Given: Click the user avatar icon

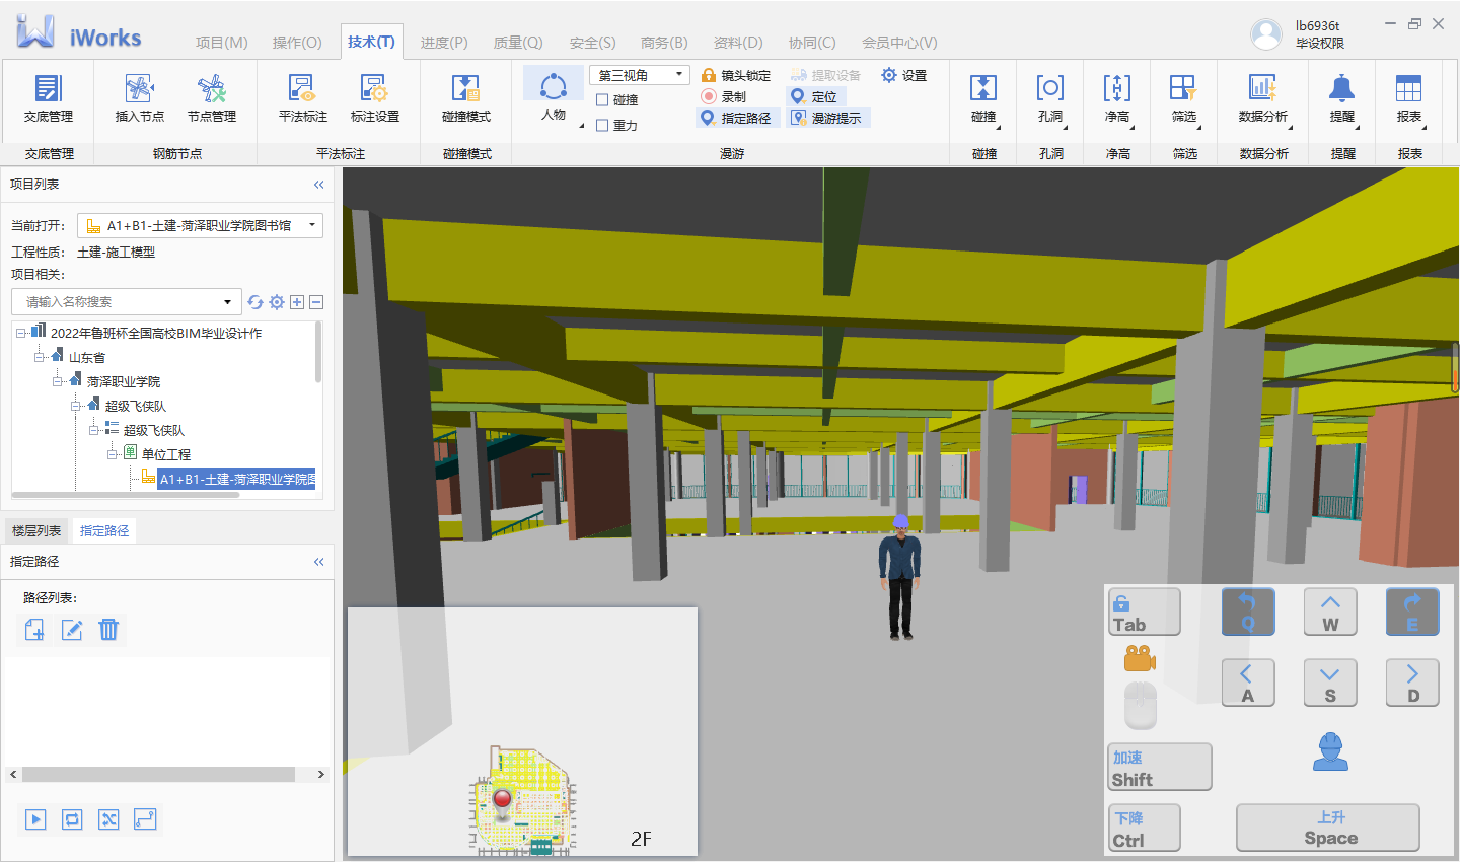Looking at the screenshot, I should pyautogui.click(x=1266, y=33).
